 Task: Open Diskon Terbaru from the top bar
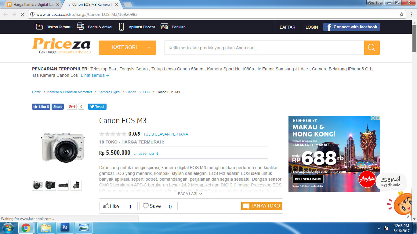(53, 27)
